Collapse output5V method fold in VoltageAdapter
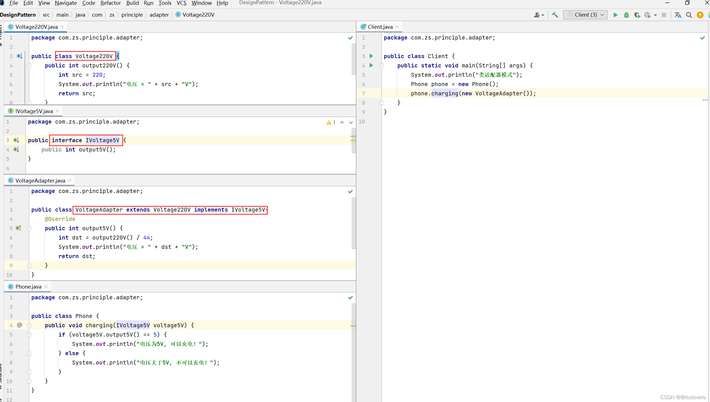The height and width of the screenshot is (402, 710). pyautogui.click(x=29, y=228)
